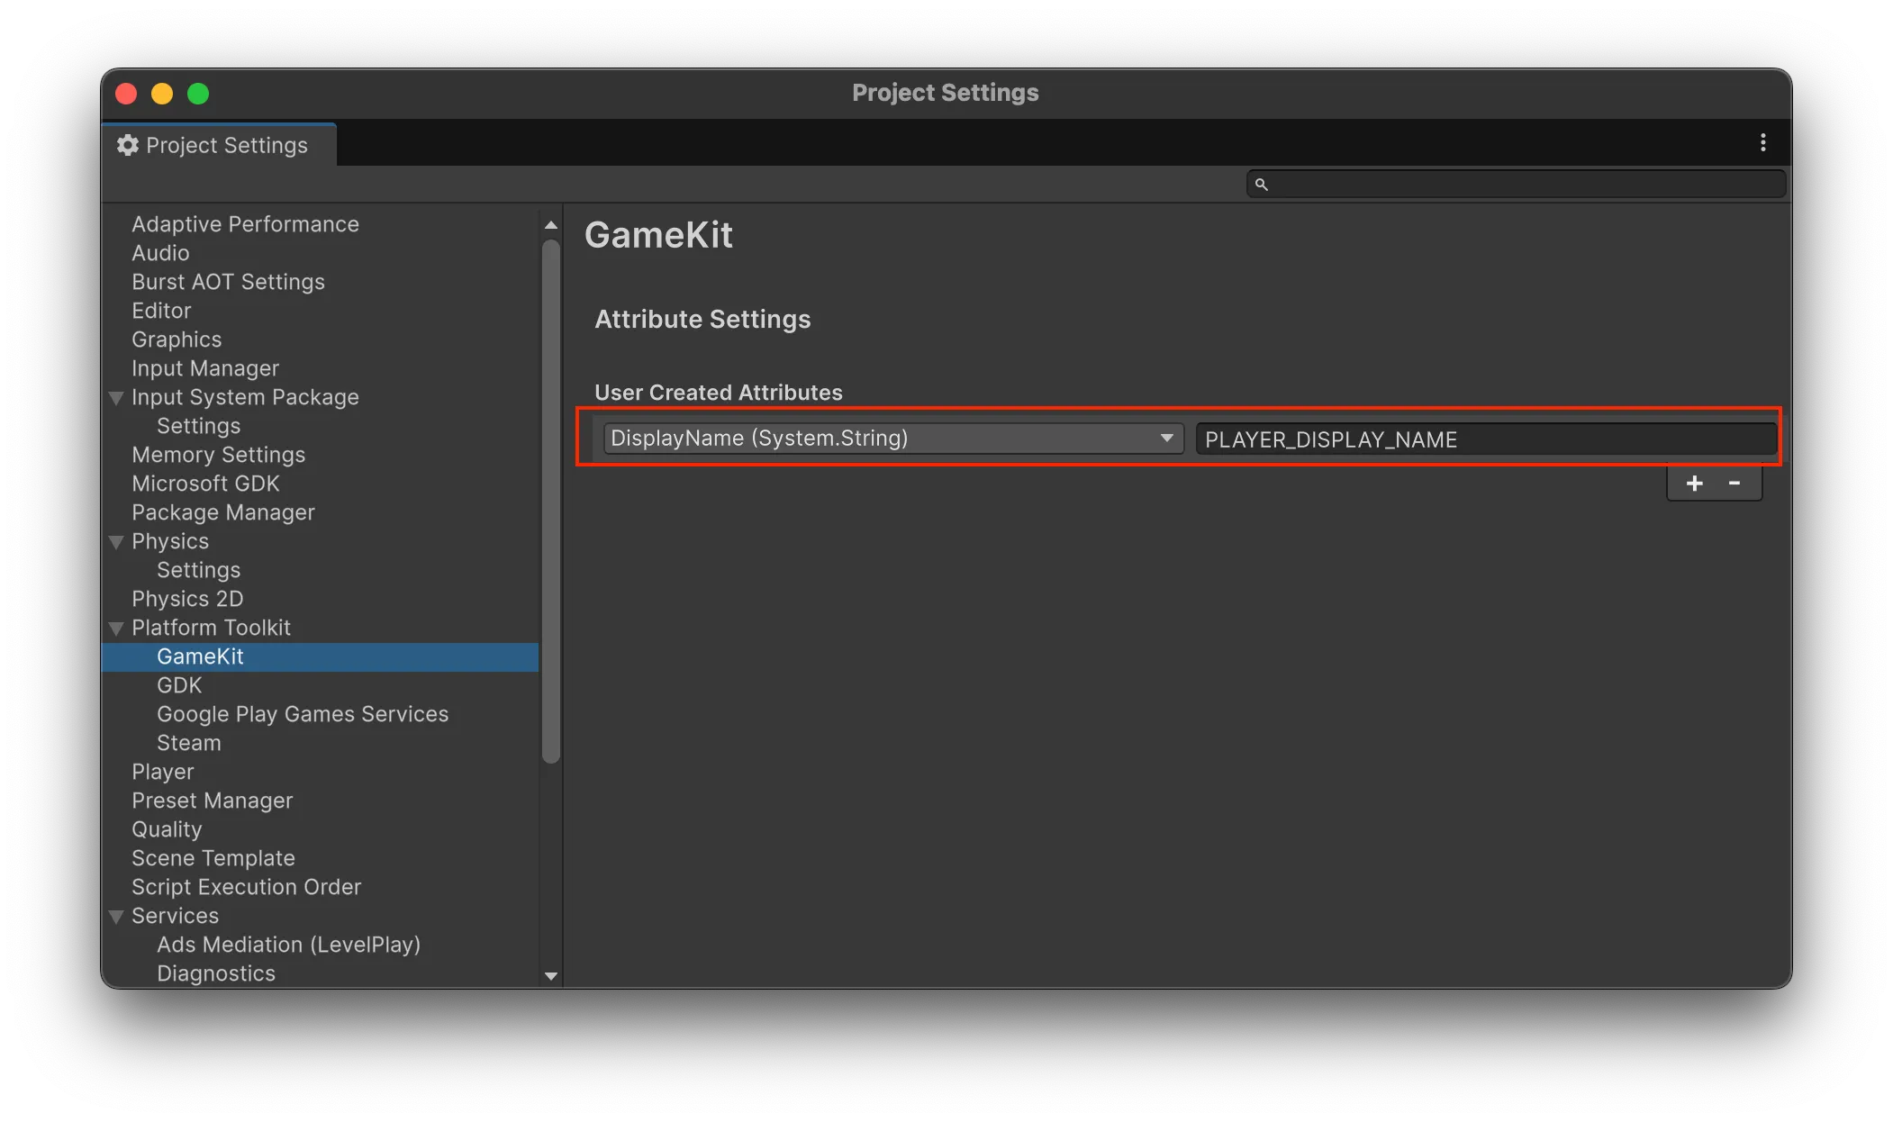Collapse the Services section

pyautogui.click(x=116, y=916)
